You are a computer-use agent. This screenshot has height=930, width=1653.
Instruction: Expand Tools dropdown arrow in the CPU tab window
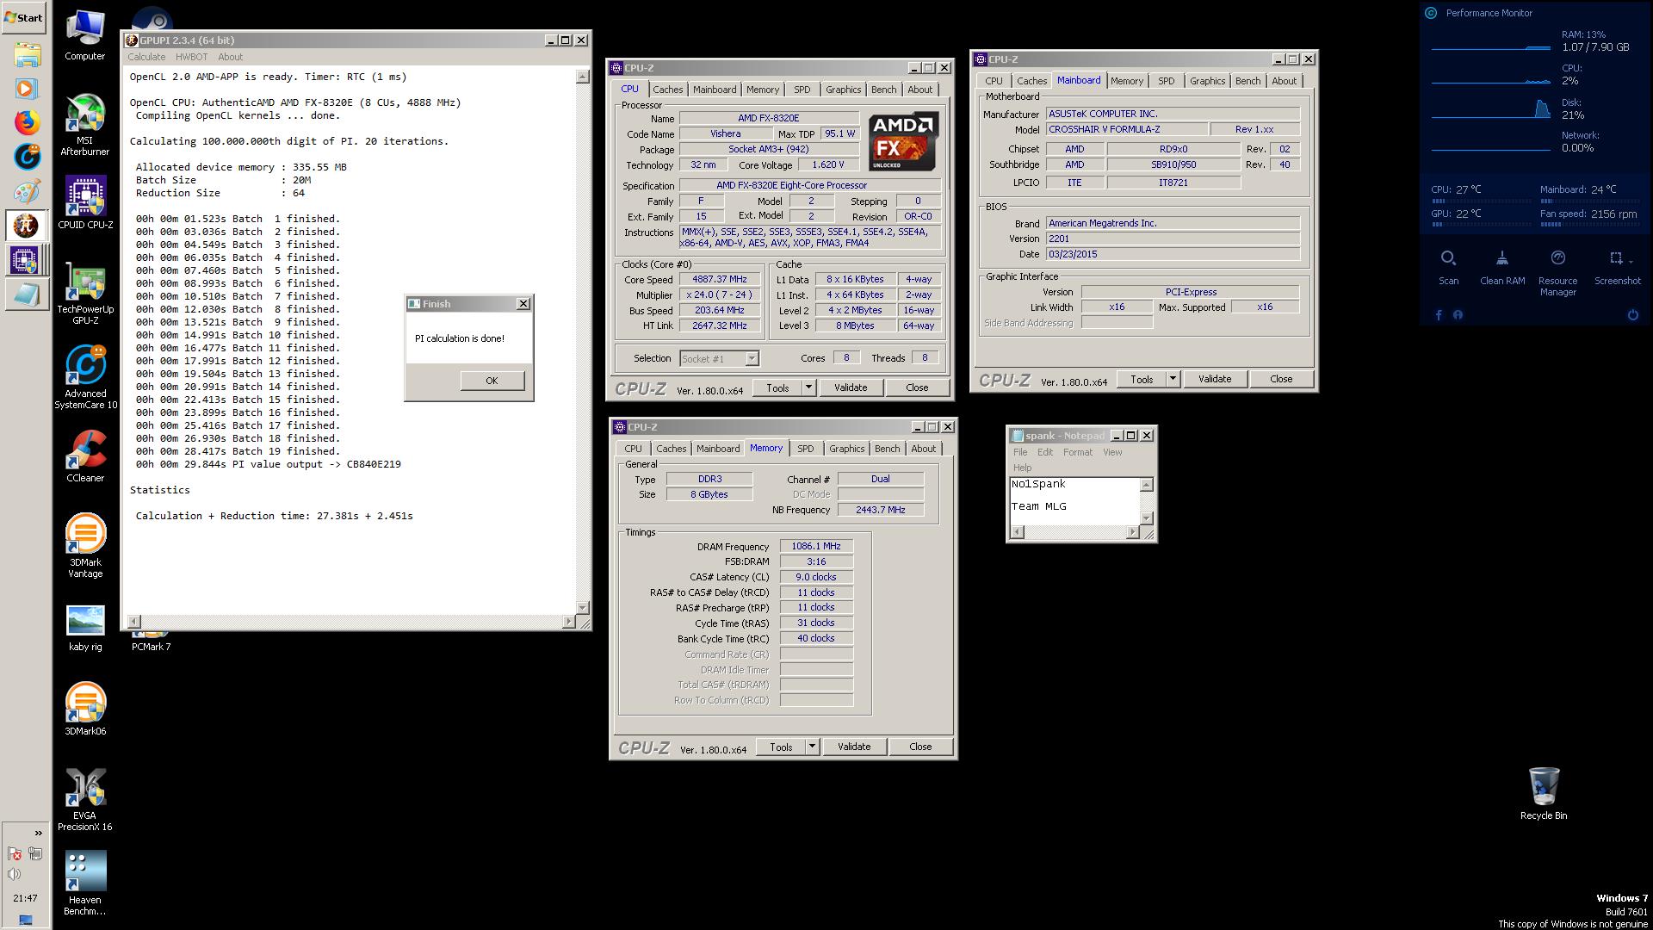tap(808, 387)
